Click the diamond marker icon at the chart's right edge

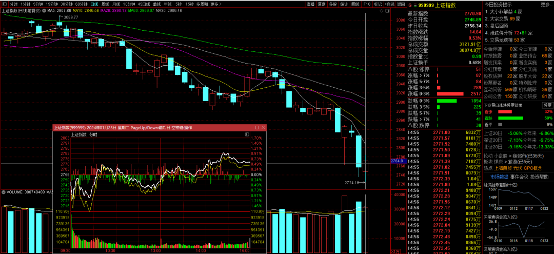click(382, 11)
